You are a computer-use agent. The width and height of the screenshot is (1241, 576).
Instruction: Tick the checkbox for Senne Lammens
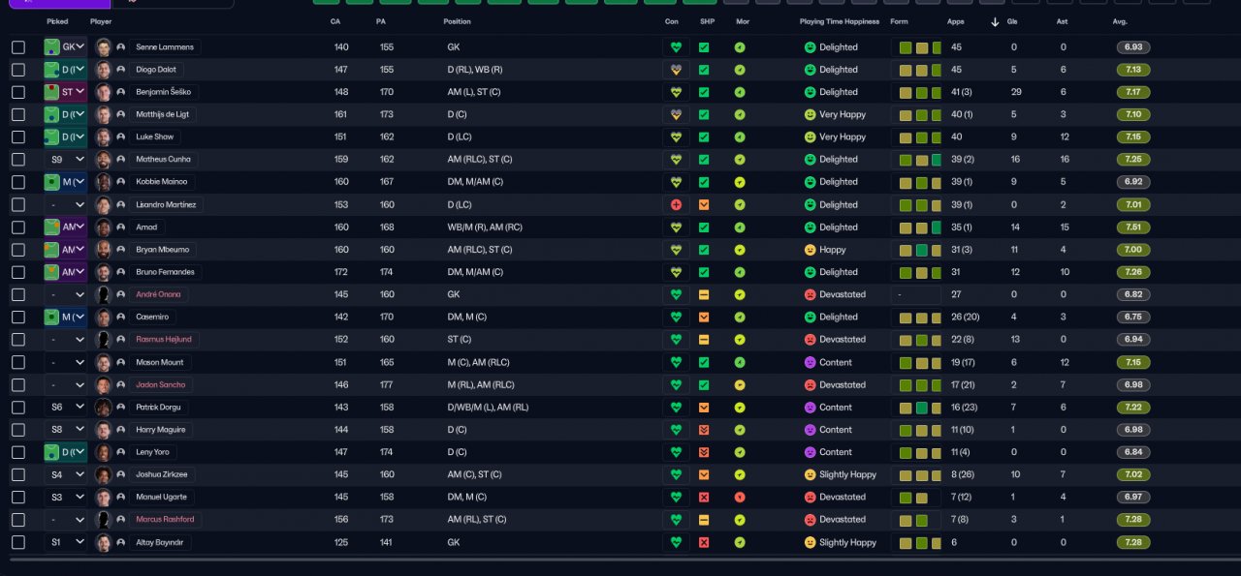pos(18,46)
